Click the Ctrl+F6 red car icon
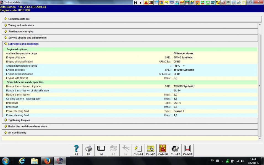Screen dimensions: 264x165 163,150
